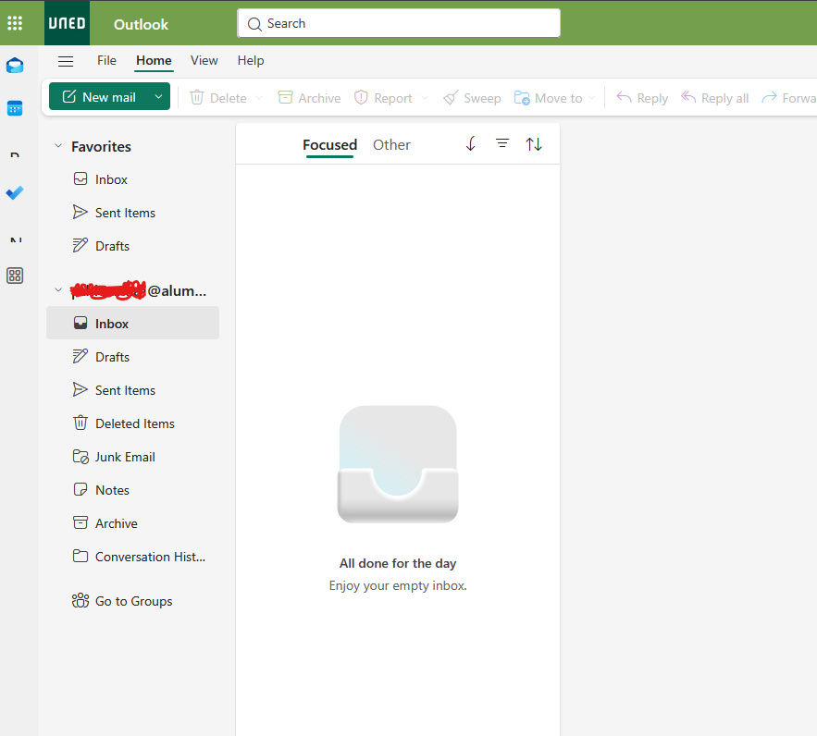Compose with the New mail button
Screen dimensions: 817x736
click(99, 97)
